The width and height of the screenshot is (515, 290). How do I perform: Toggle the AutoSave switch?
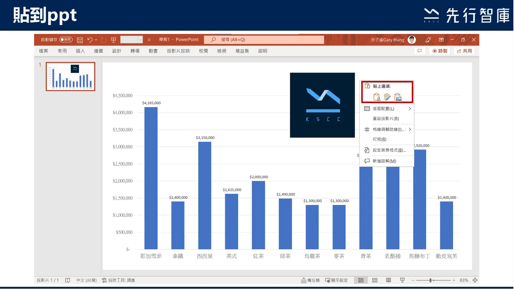pos(66,40)
